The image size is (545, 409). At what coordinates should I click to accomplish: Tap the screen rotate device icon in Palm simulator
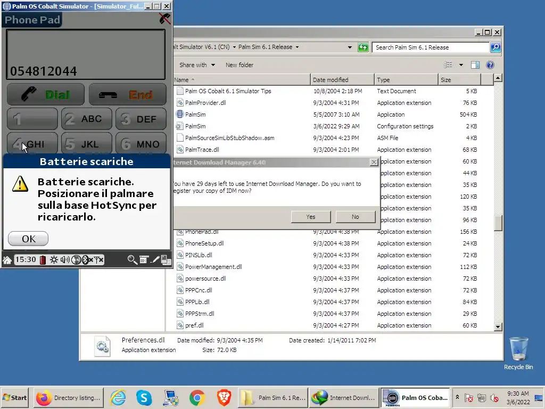pos(166,260)
